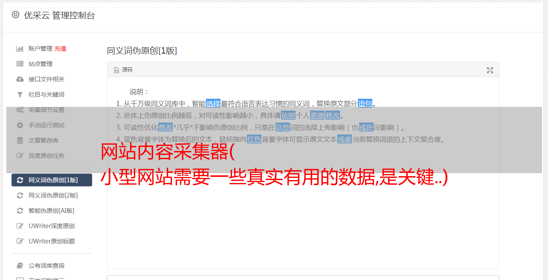Viewport: 548px width, 280px height.
Task: Click the UWriter深度原创 edit icon
Action: (x=20, y=226)
